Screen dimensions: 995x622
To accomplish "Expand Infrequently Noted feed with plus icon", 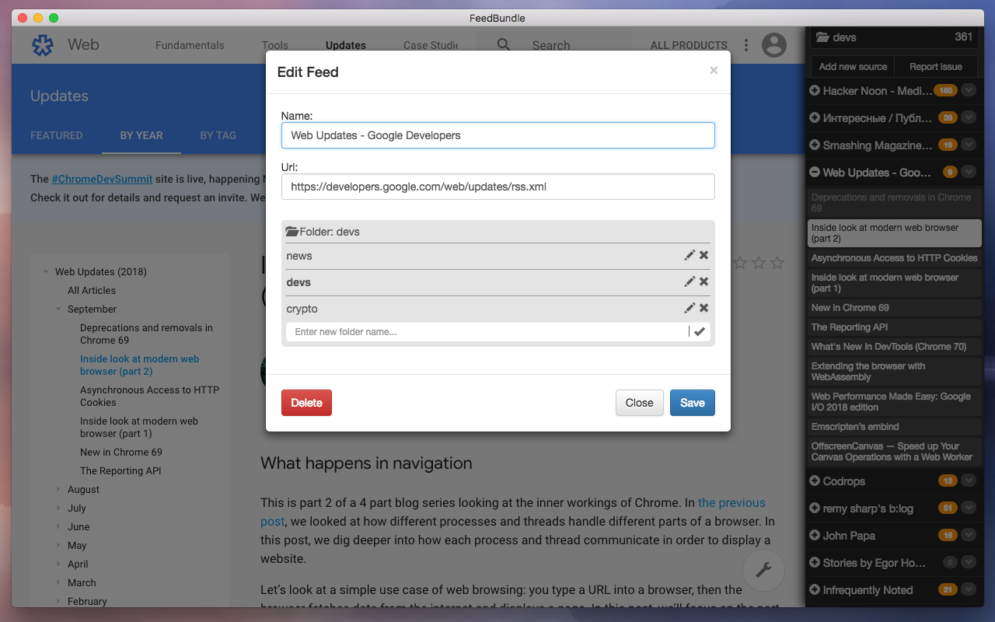I will point(815,590).
